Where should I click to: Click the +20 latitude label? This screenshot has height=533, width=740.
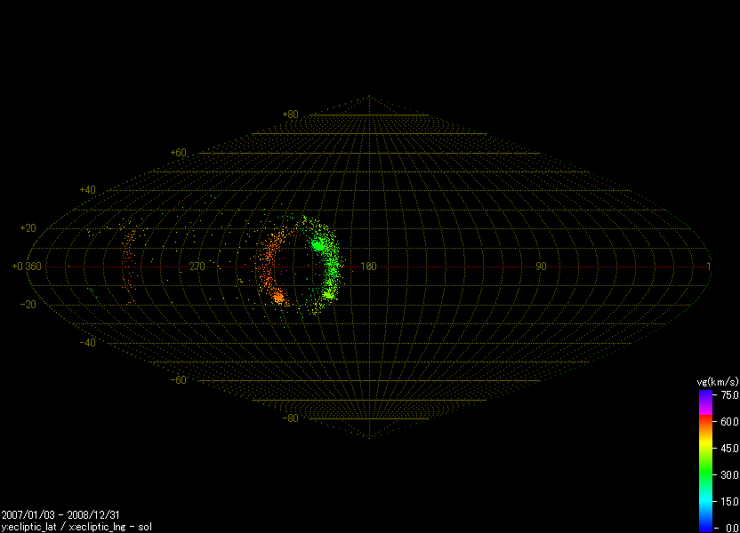(x=28, y=228)
